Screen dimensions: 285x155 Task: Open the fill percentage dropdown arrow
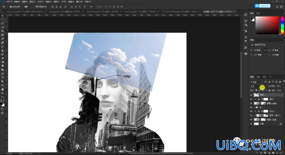coord(283,90)
